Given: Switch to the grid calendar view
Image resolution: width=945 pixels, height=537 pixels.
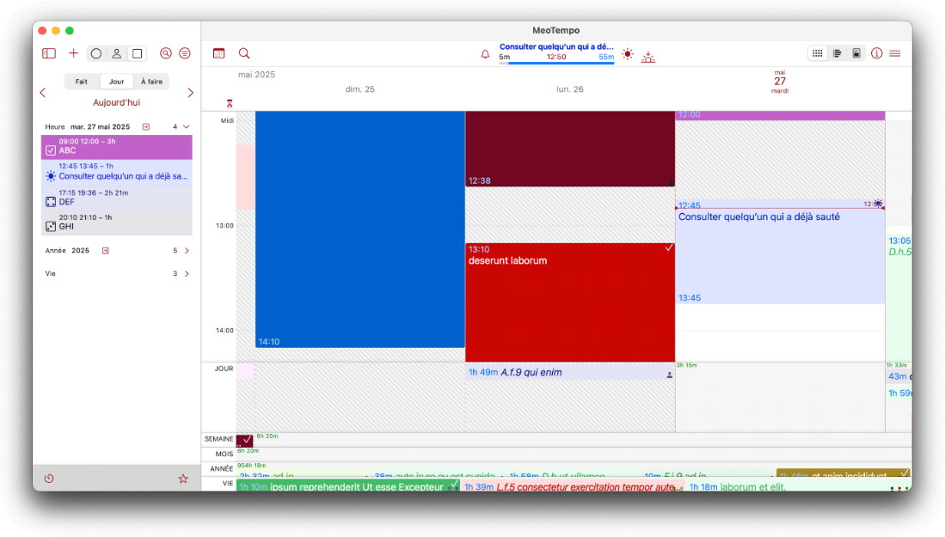Looking at the screenshot, I should [x=817, y=53].
